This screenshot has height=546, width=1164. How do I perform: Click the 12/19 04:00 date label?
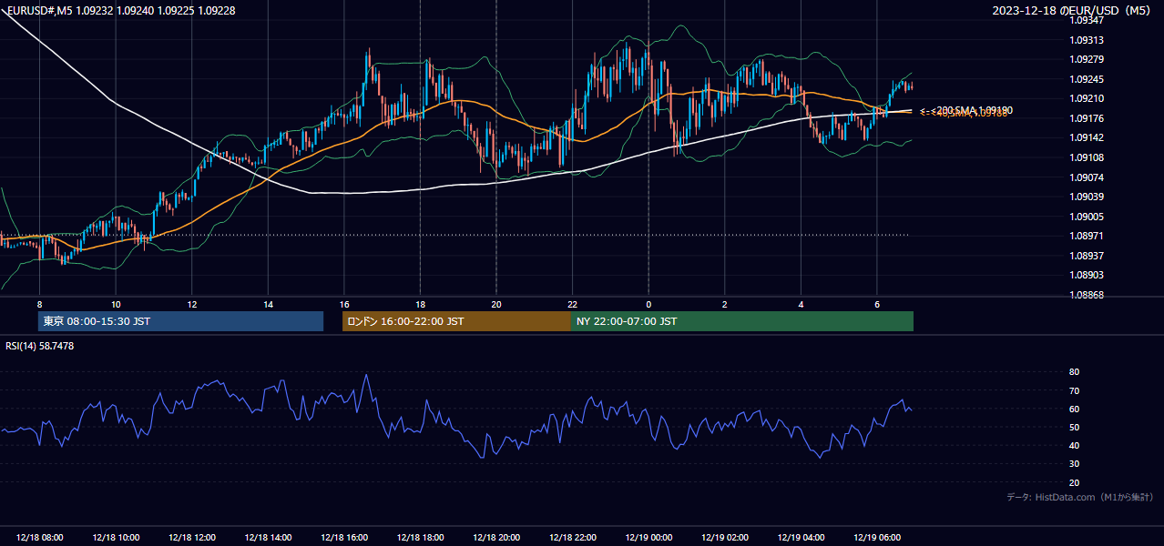pos(801,538)
